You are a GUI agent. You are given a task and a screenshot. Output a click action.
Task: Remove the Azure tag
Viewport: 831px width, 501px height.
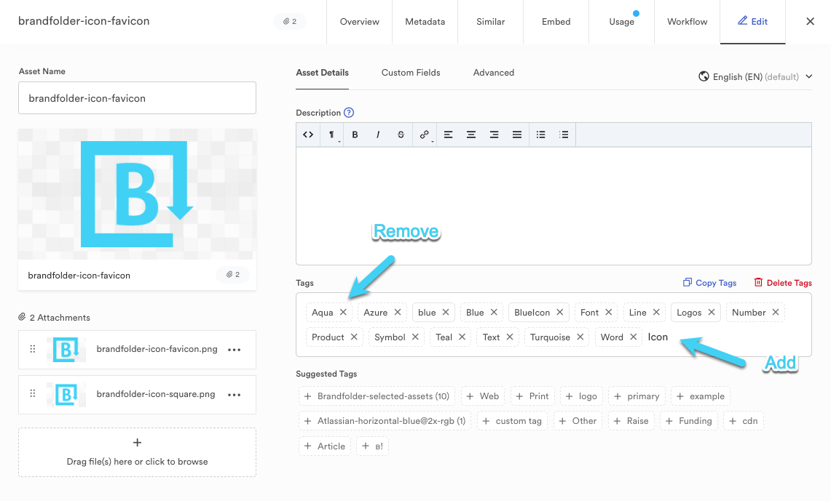398,312
